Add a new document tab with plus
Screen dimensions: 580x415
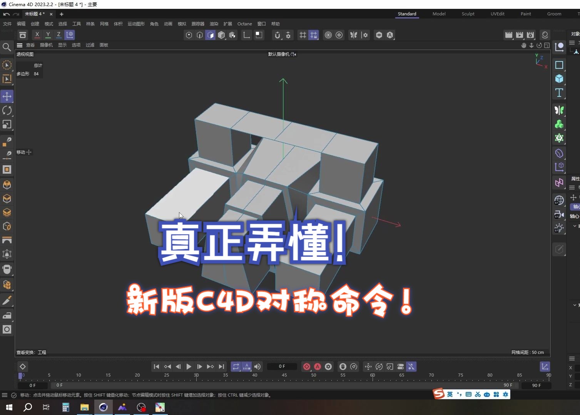coord(62,14)
